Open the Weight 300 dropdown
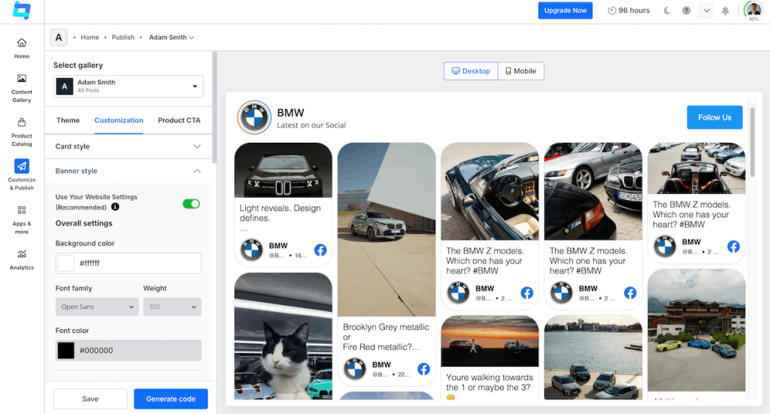The image size is (770, 414). 172,307
